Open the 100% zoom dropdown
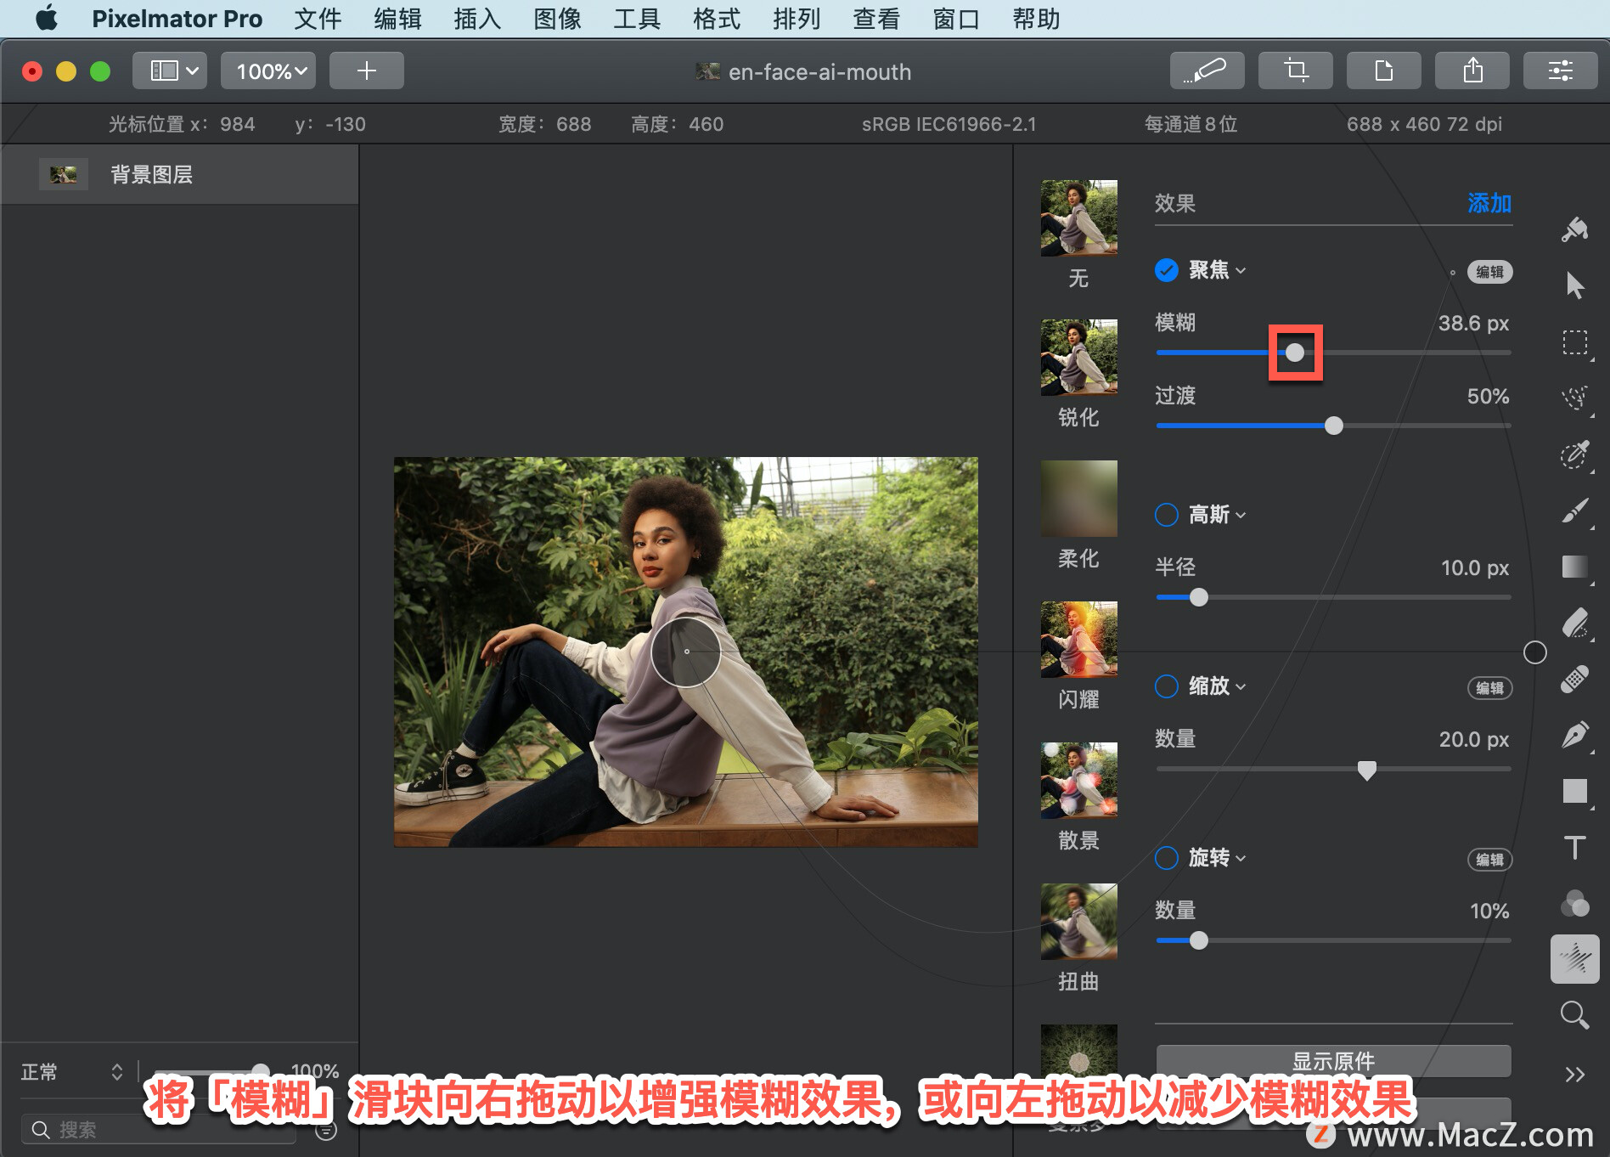The width and height of the screenshot is (1610, 1157). tap(268, 71)
